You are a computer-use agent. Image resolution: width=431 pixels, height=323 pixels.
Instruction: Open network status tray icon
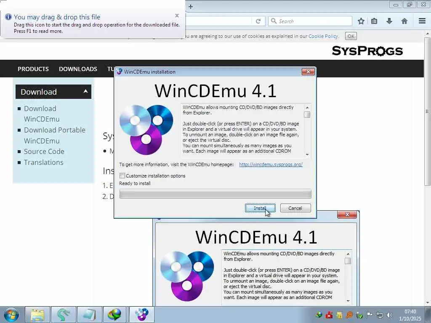coord(379,315)
